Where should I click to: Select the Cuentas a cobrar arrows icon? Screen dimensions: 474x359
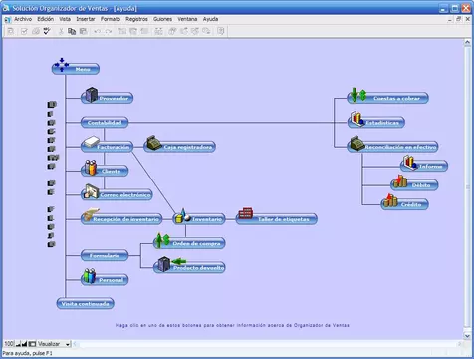tap(358, 95)
